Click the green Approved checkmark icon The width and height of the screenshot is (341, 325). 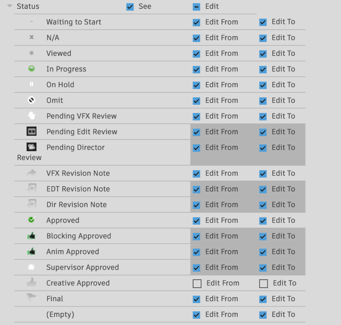tap(31, 220)
